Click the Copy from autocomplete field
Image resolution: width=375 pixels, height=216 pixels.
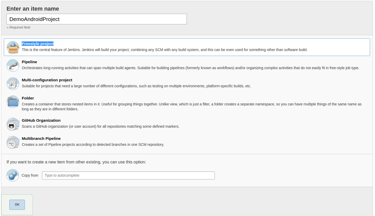tap(128, 175)
